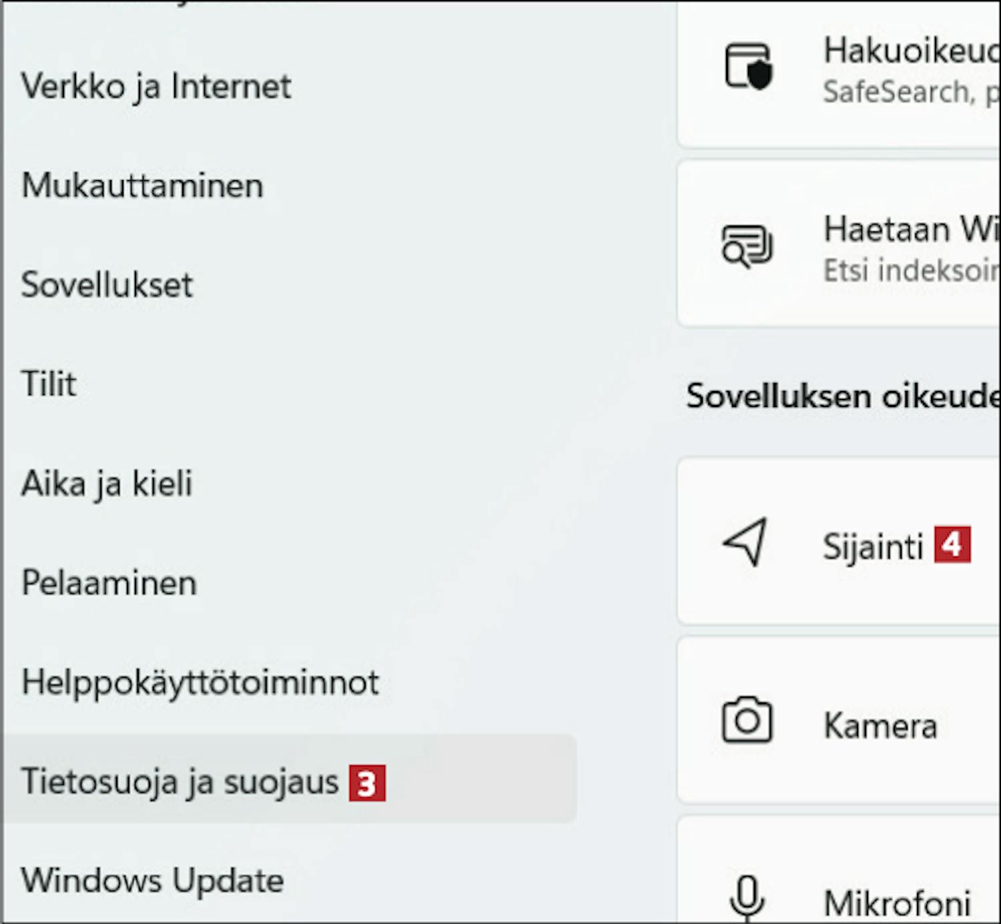Click the red number 3 badge
This screenshot has width=1001, height=924.
point(367,783)
